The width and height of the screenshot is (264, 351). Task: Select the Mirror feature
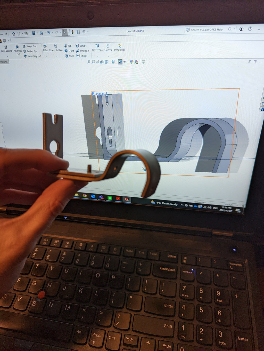pyautogui.click(x=82, y=56)
